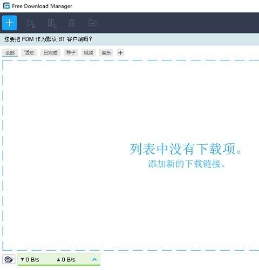Screen dimensions: 259x270
Task: Click the start all downloads play icon
Action: [x=31, y=23]
